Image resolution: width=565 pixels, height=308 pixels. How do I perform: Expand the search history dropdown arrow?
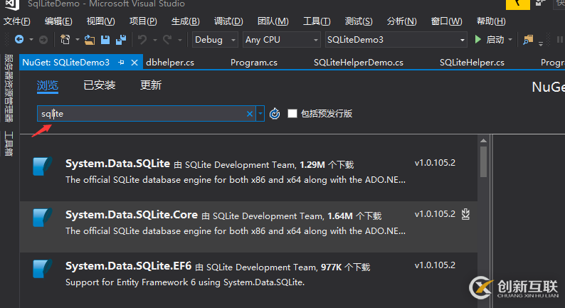(260, 114)
